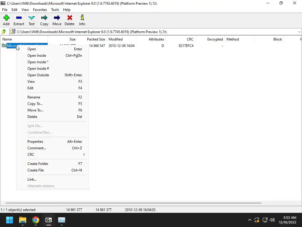Sort by Attributes column header
Image resolution: width=302 pixels, height=227 pixels.
point(151,39)
